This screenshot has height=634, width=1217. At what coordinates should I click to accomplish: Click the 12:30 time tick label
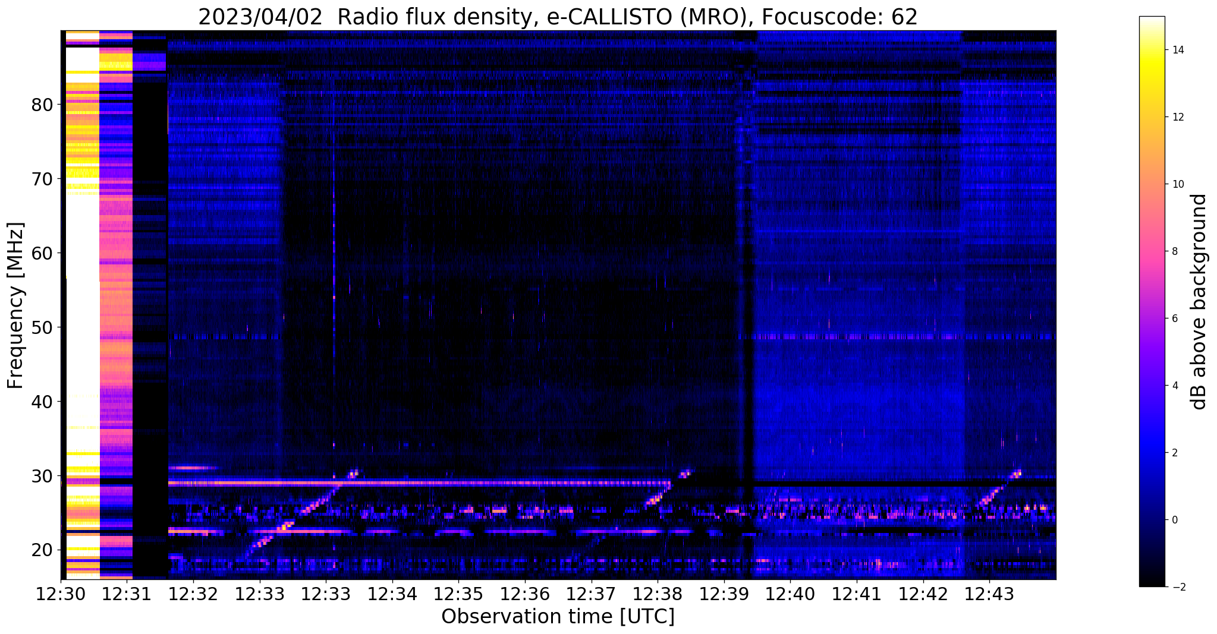tap(61, 594)
